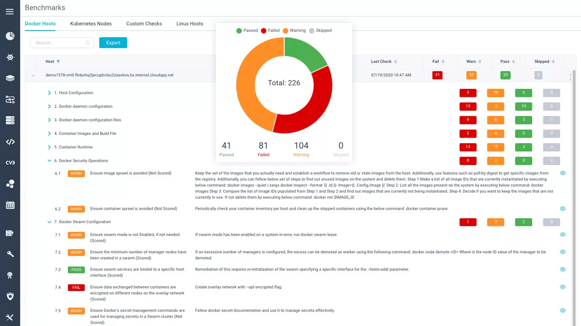This screenshot has width=581, height=326.
Task: Toggle the Passed legend item
Action: [x=247, y=30]
